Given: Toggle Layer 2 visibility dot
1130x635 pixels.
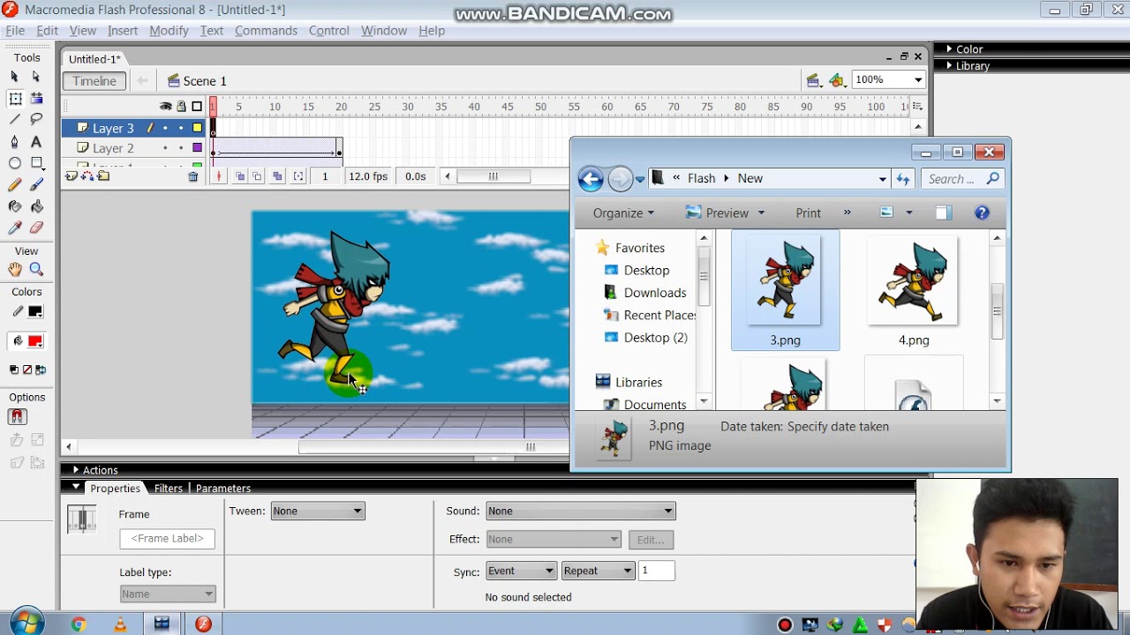Looking at the screenshot, I should pos(165,148).
